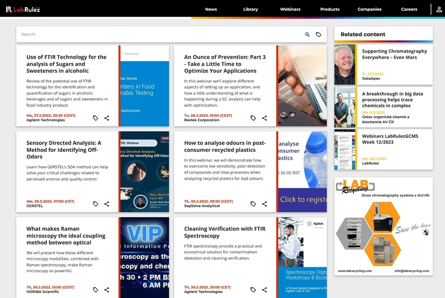Click date 'Th, 30.3.2023, 09:30 (CEST)'

[209, 201]
